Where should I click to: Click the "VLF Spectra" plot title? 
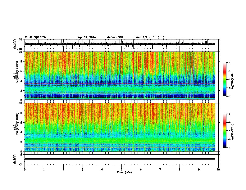[35, 37]
